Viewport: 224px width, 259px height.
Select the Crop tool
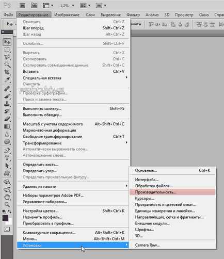pyautogui.click(x=7, y=72)
